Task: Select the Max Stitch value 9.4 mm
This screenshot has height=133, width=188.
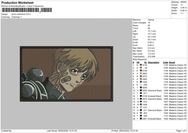Action: pos(151,48)
